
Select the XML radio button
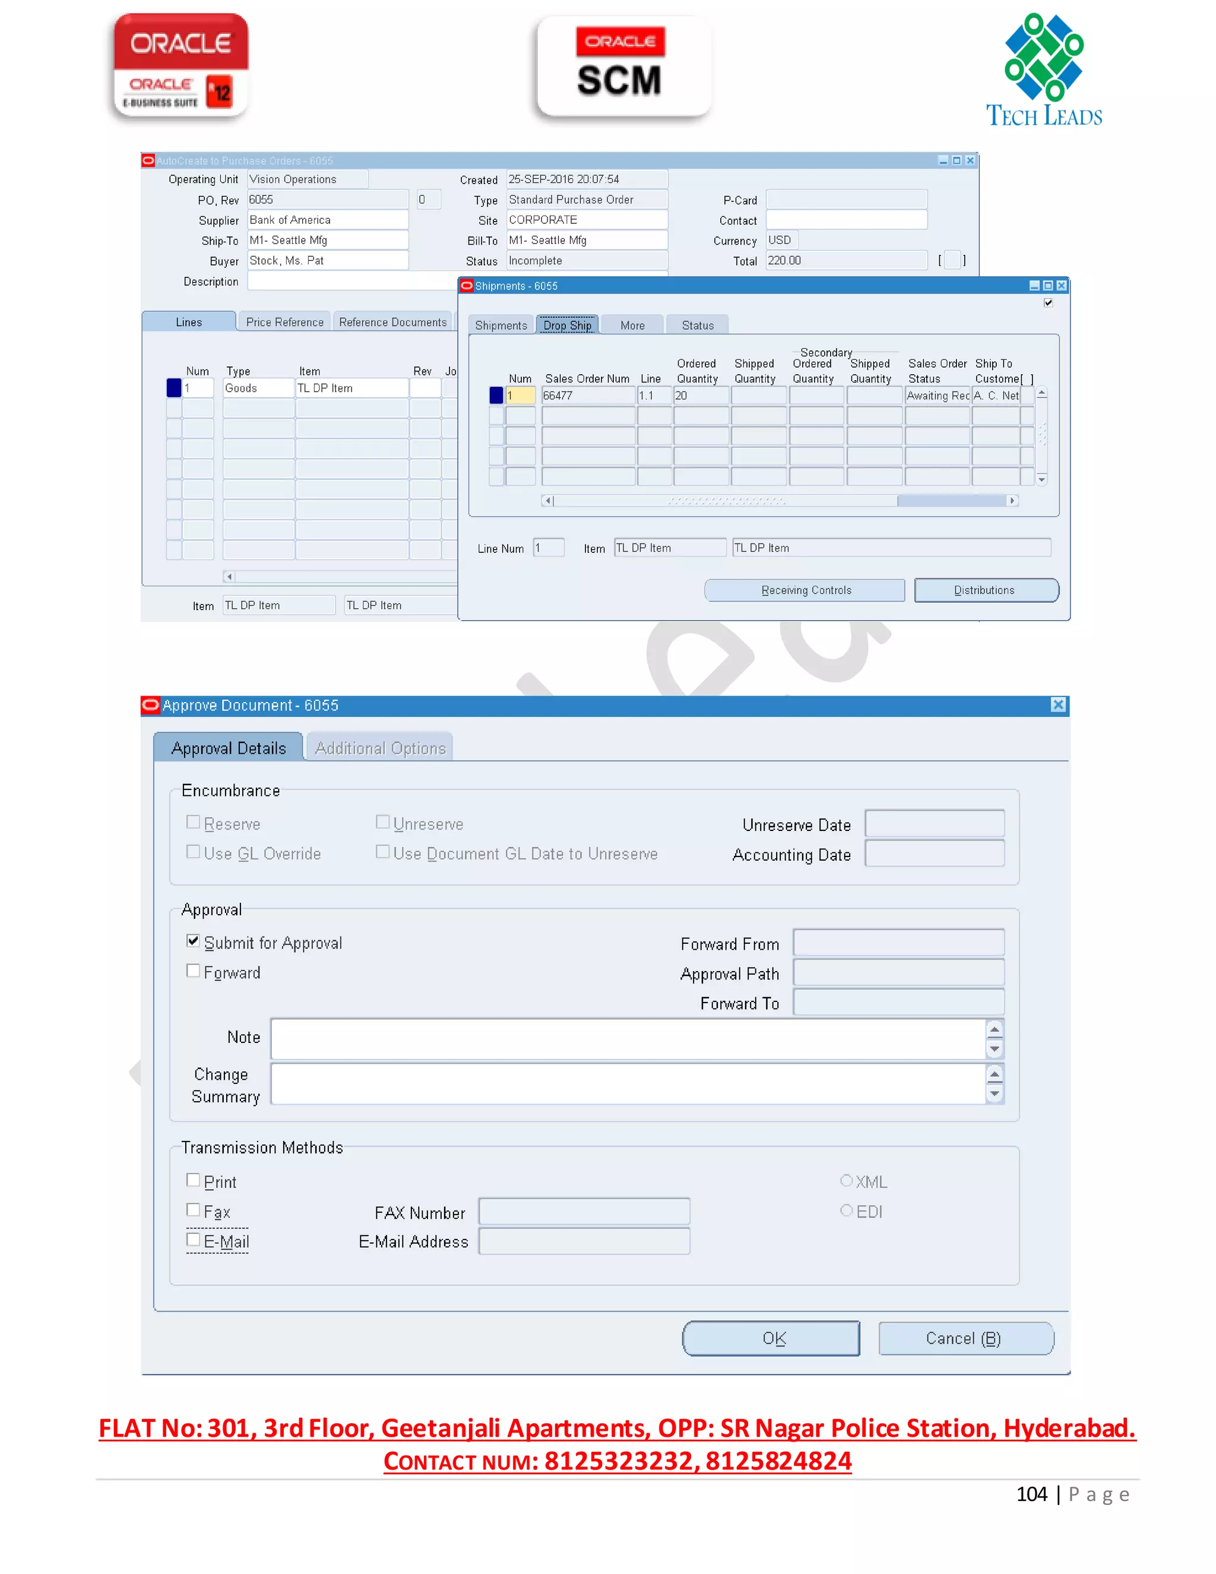847,1181
